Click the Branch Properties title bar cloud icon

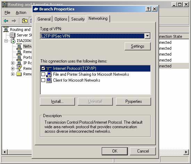(36, 9)
